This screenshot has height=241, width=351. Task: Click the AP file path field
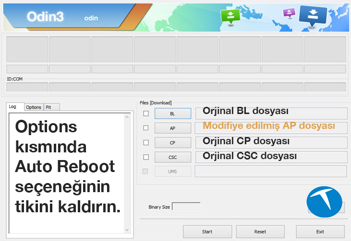coord(271,128)
